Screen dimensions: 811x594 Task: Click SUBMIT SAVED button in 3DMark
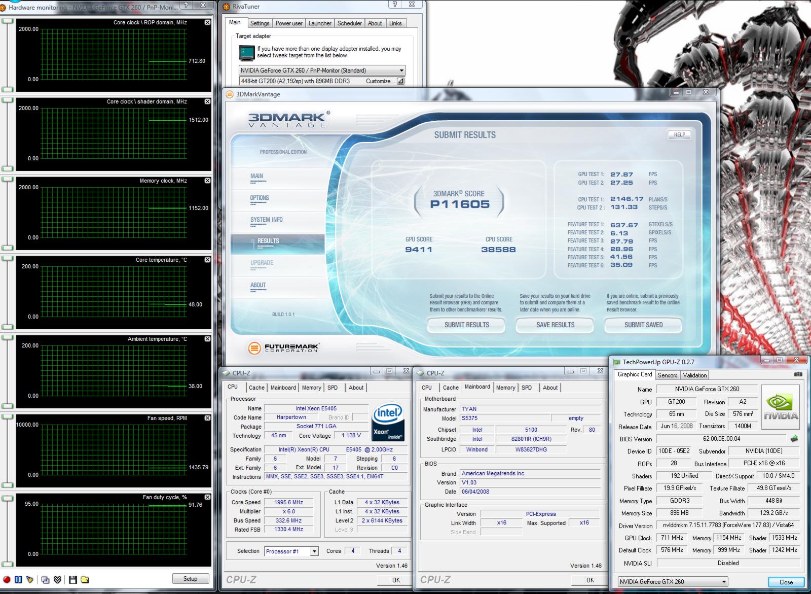coord(644,325)
